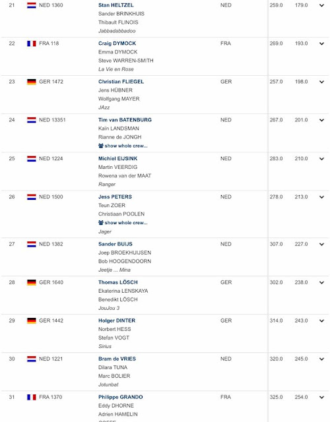Open Thomas LÖSCH sailor profile
Image resolution: width=330 pixels, height=422 pixels.
118,282
